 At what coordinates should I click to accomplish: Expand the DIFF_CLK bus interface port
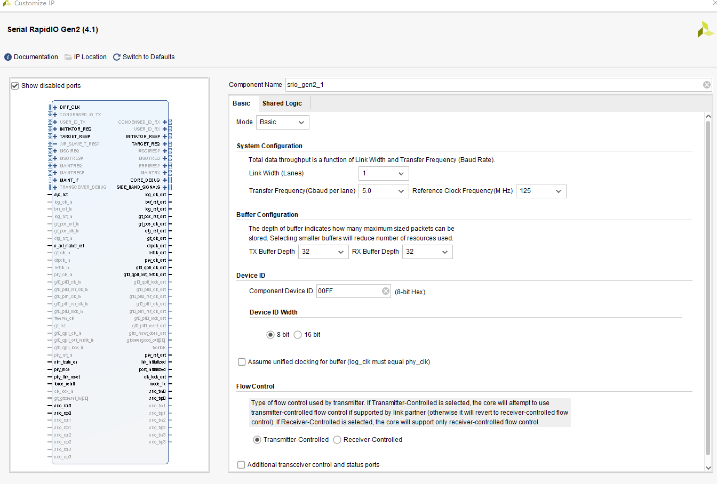(55, 107)
